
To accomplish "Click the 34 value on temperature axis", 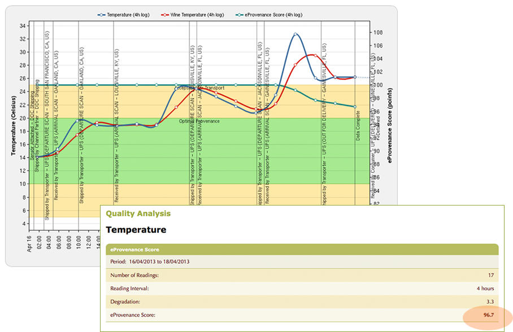I will click(x=23, y=26).
